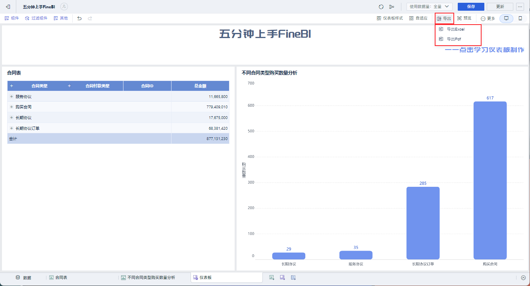
Task: Redo the last undone action
Action: coord(90,18)
